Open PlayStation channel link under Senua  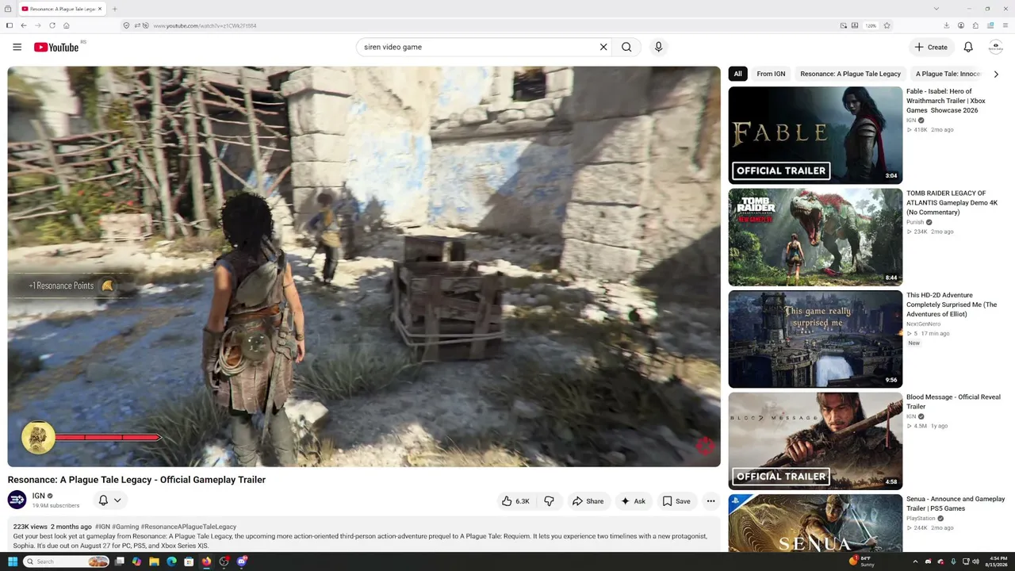[921, 519]
